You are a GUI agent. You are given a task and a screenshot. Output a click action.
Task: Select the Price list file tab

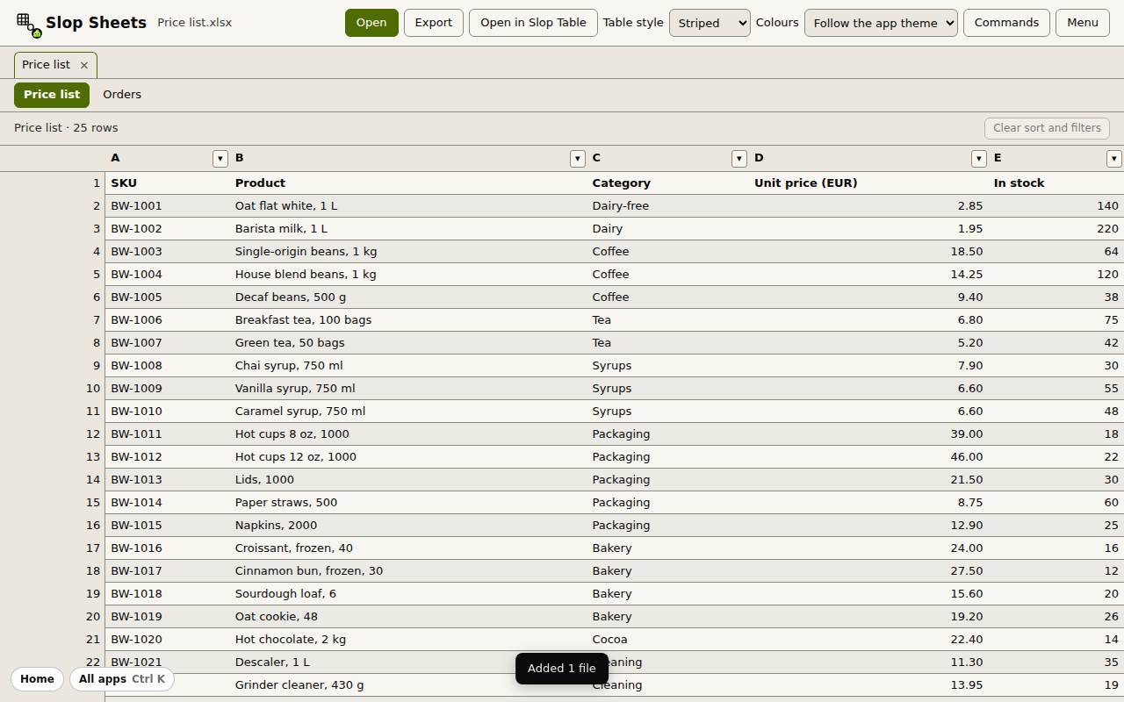point(47,65)
